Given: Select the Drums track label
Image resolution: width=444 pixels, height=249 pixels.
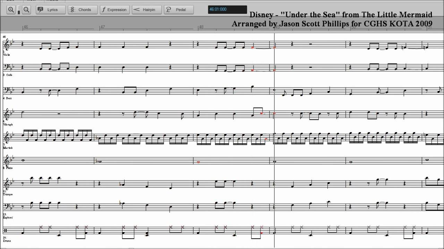Looking at the screenshot, I should [x=7, y=241].
